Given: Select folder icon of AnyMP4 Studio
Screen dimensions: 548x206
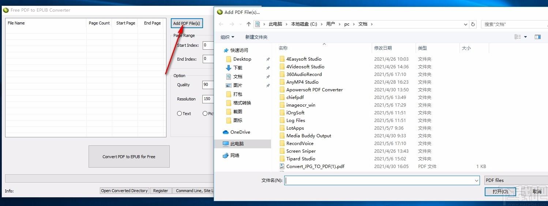Looking at the screenshot, I should 282,82.
